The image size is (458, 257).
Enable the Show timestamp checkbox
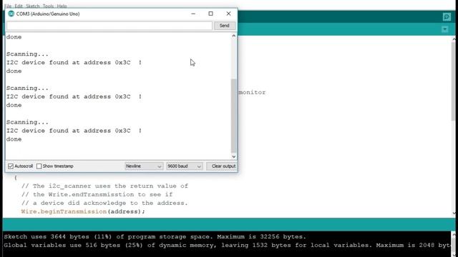tap(39, 166)
